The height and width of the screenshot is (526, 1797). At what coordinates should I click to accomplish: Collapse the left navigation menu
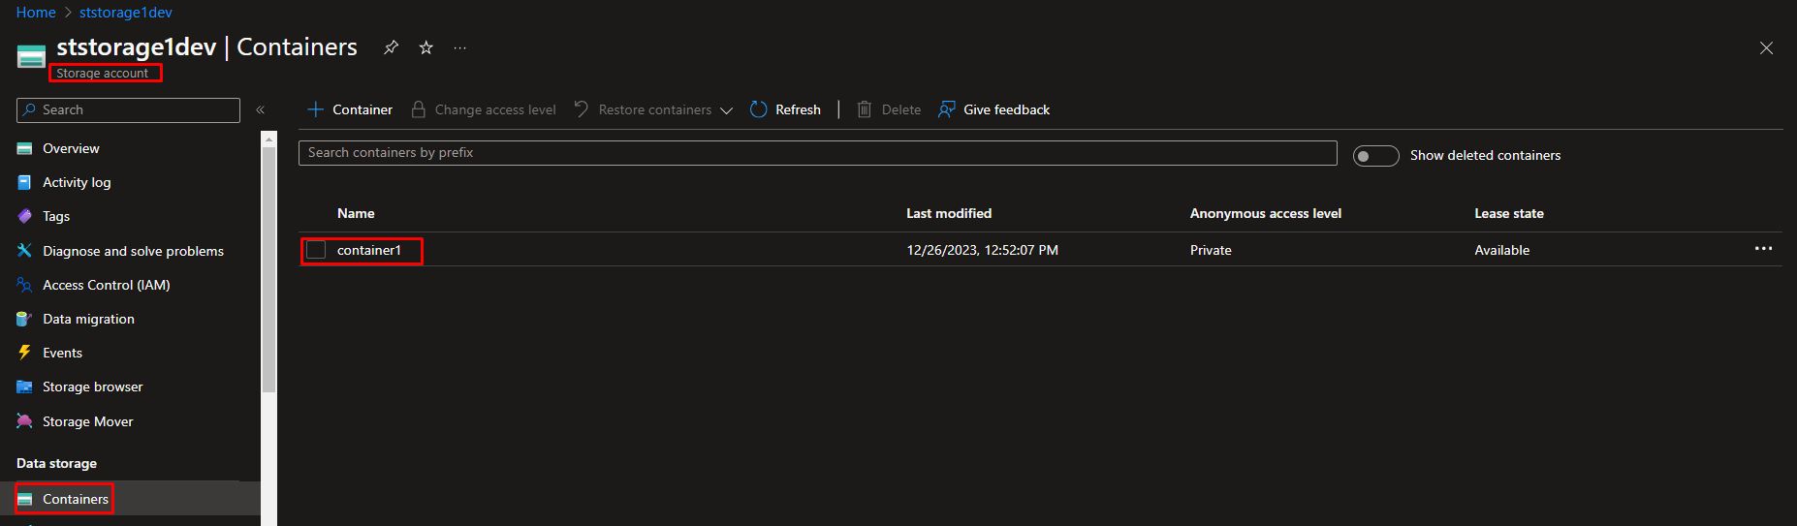[x=260, y=110]
